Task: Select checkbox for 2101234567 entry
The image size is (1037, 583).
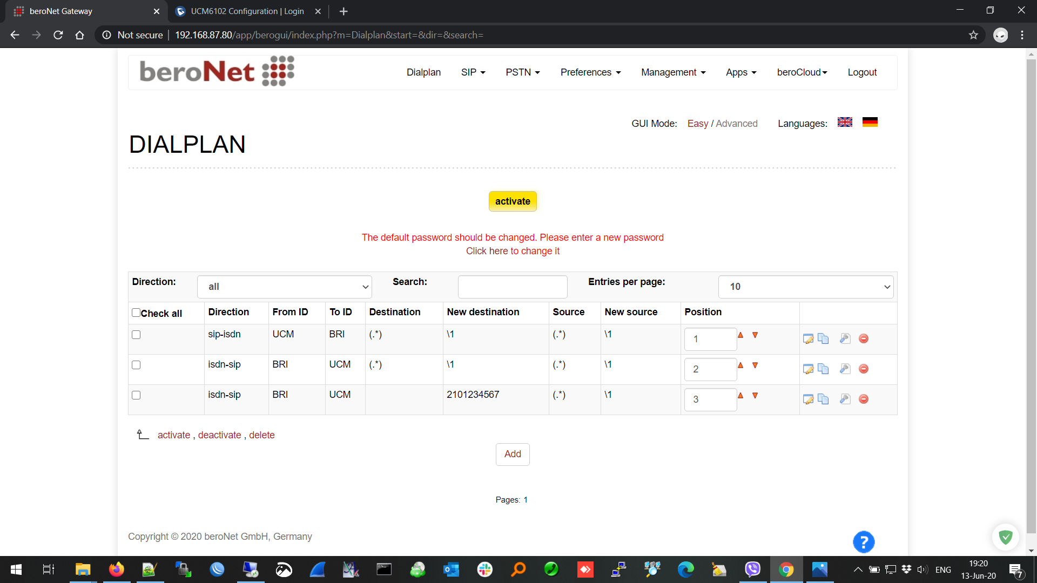Action: [x=136, y=395]
